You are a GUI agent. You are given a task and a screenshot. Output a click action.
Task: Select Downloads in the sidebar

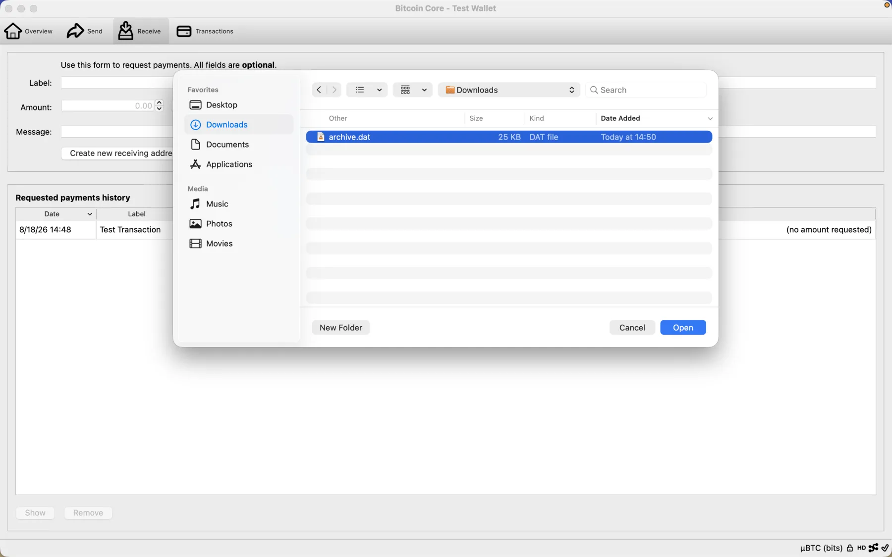tap(239, 125)
